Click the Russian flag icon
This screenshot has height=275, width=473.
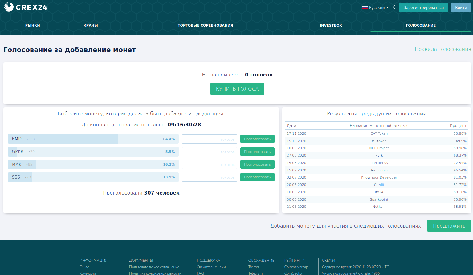click(x=365, y=7)
